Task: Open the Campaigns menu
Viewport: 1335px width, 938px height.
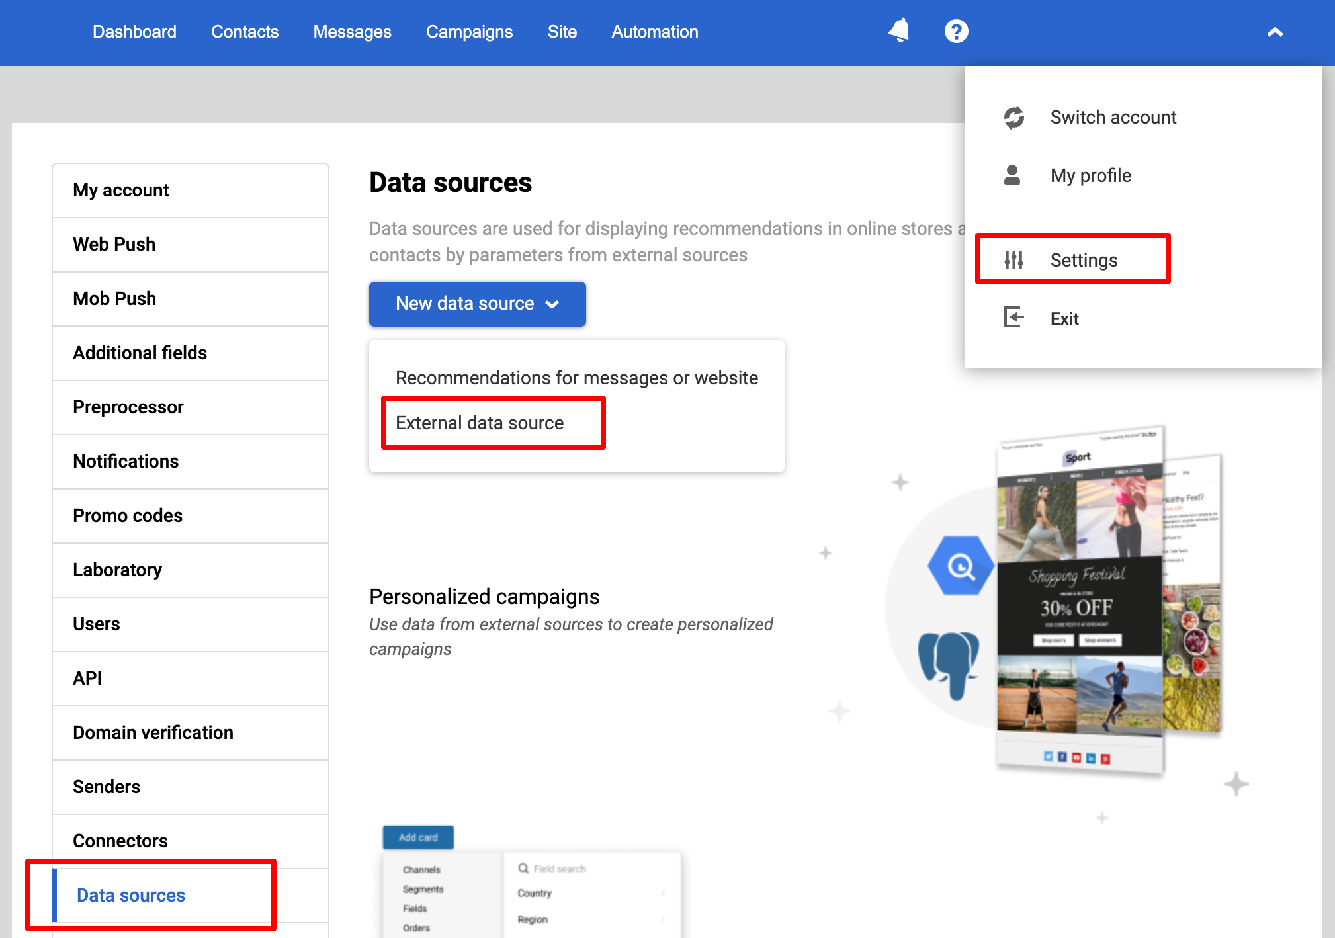Action: click(x=469, y=32)
